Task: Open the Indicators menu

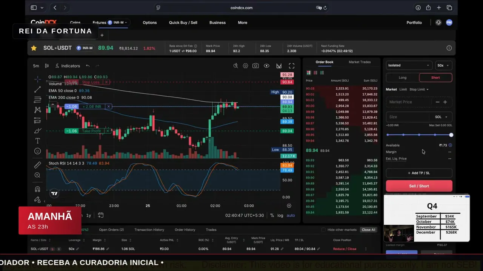Action: pyautogui.click(x=68, y=66)
